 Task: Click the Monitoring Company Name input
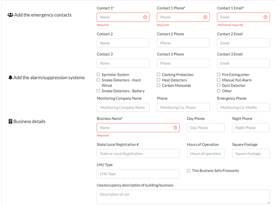coord(123,108)
